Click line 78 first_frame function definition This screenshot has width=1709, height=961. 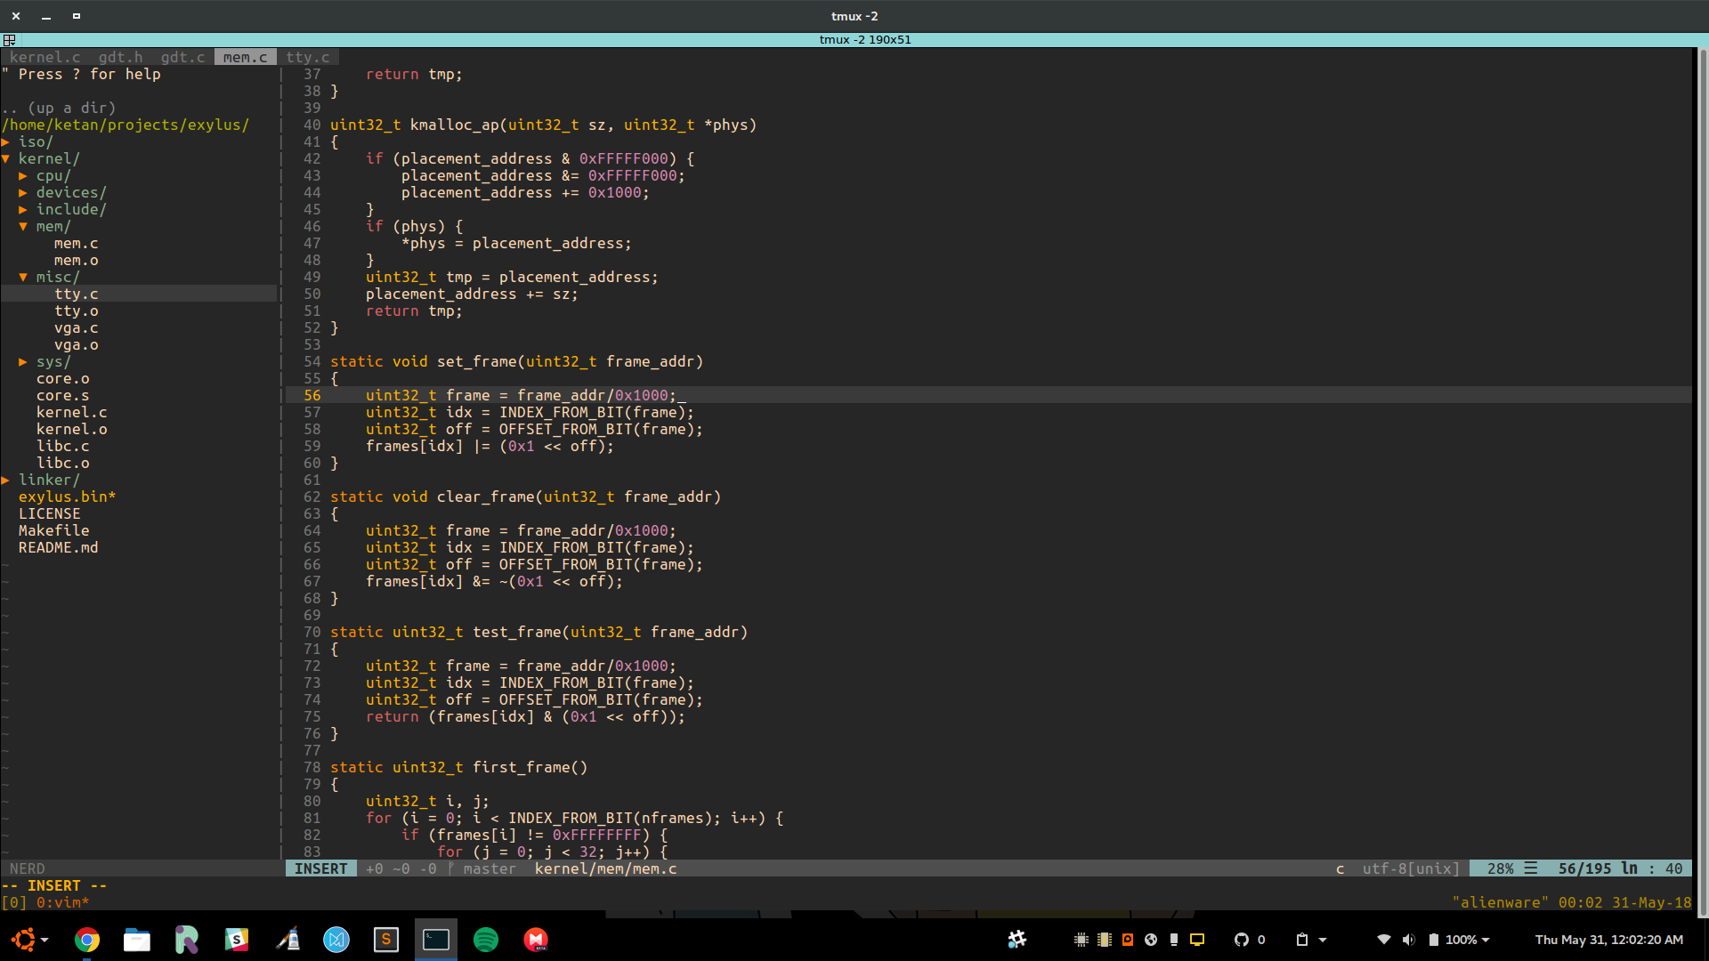[458, 767]
